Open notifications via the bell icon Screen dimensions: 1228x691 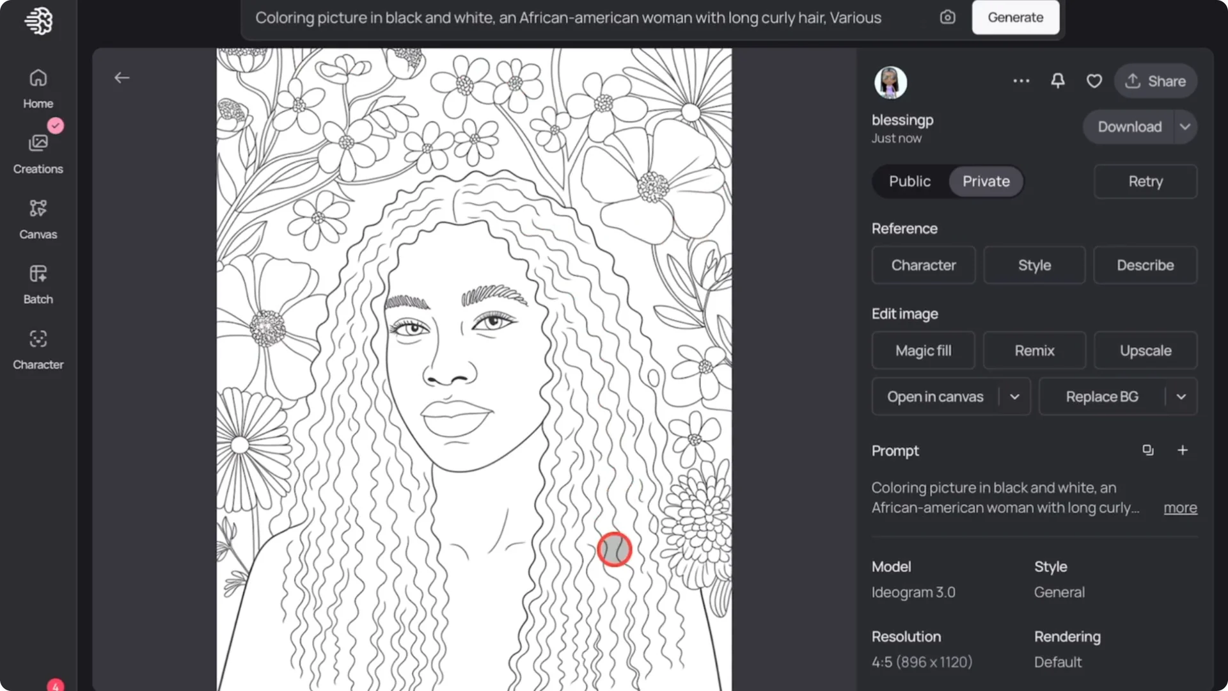(x=1057, y=81)
